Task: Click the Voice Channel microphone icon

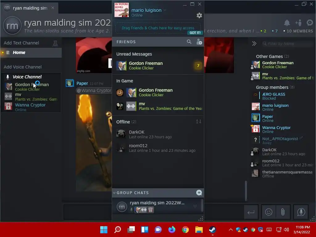Action: 8,77
